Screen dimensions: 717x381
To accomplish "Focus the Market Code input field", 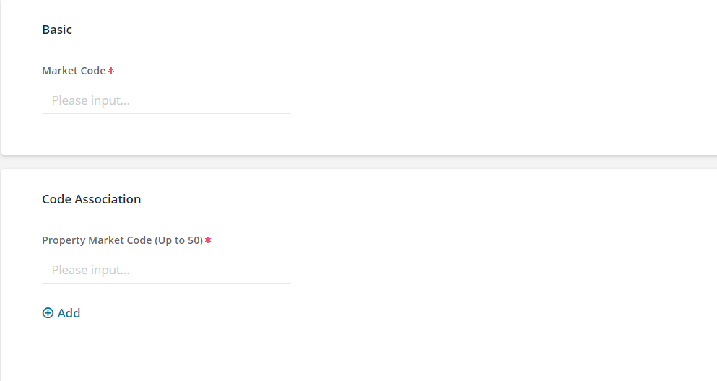I will [x=166, y=100].
